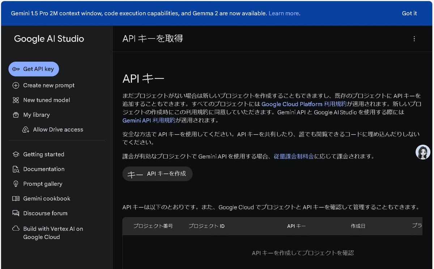The image size is (434, 269).
Task: Click the APIキーを作成 button
Action: click(157, 174)
